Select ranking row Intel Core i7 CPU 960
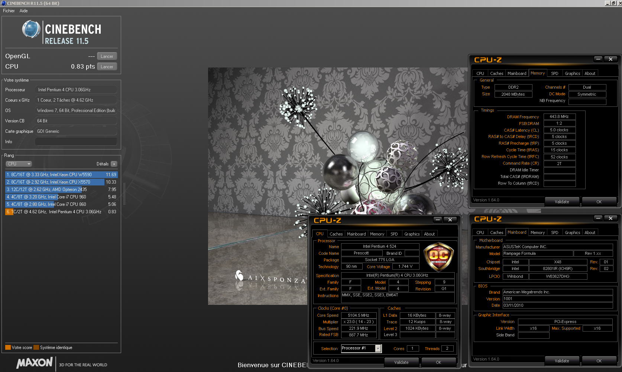The width and height of the screenshot is (622, 372). (x=61, y=197)
